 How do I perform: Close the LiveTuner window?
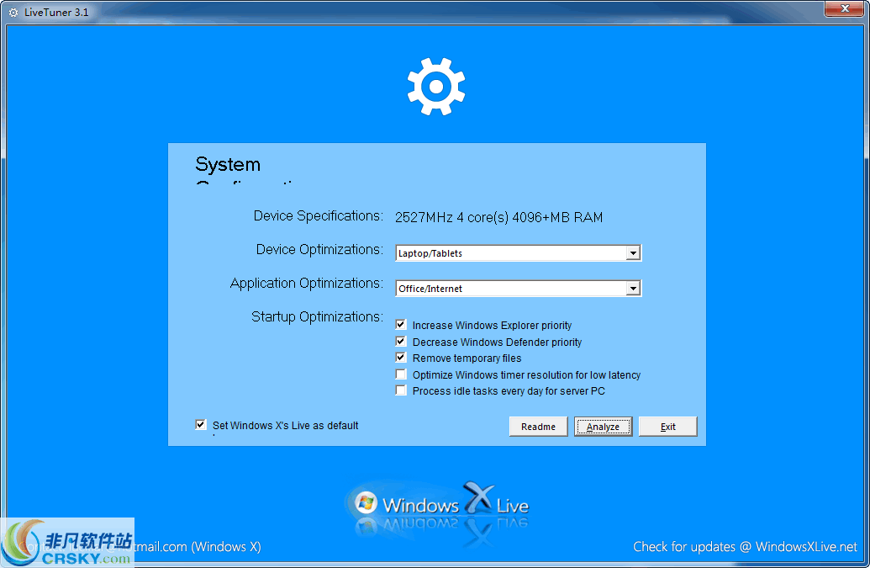point(844,9)
